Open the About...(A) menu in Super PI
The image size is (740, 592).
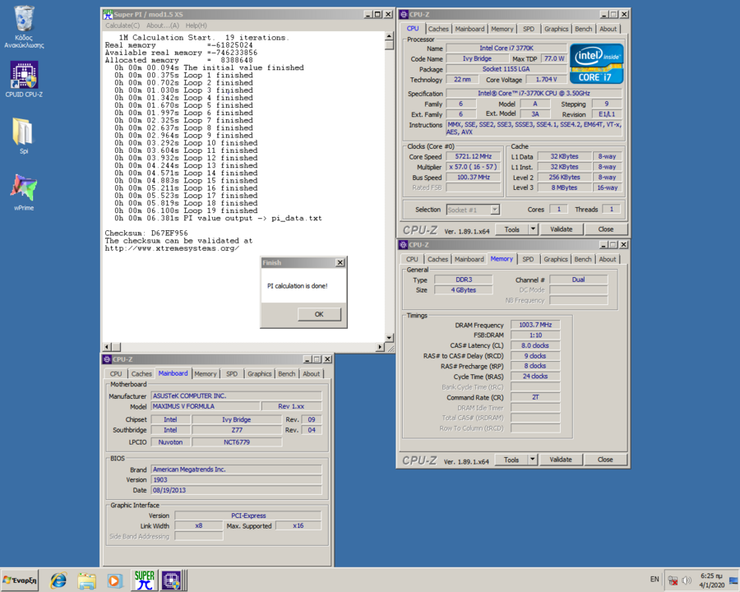point(163,25)
